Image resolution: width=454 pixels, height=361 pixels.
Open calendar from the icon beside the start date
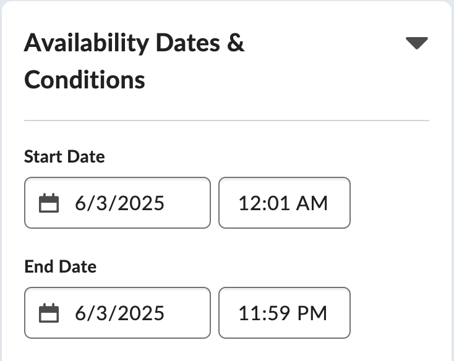(49, 203)
